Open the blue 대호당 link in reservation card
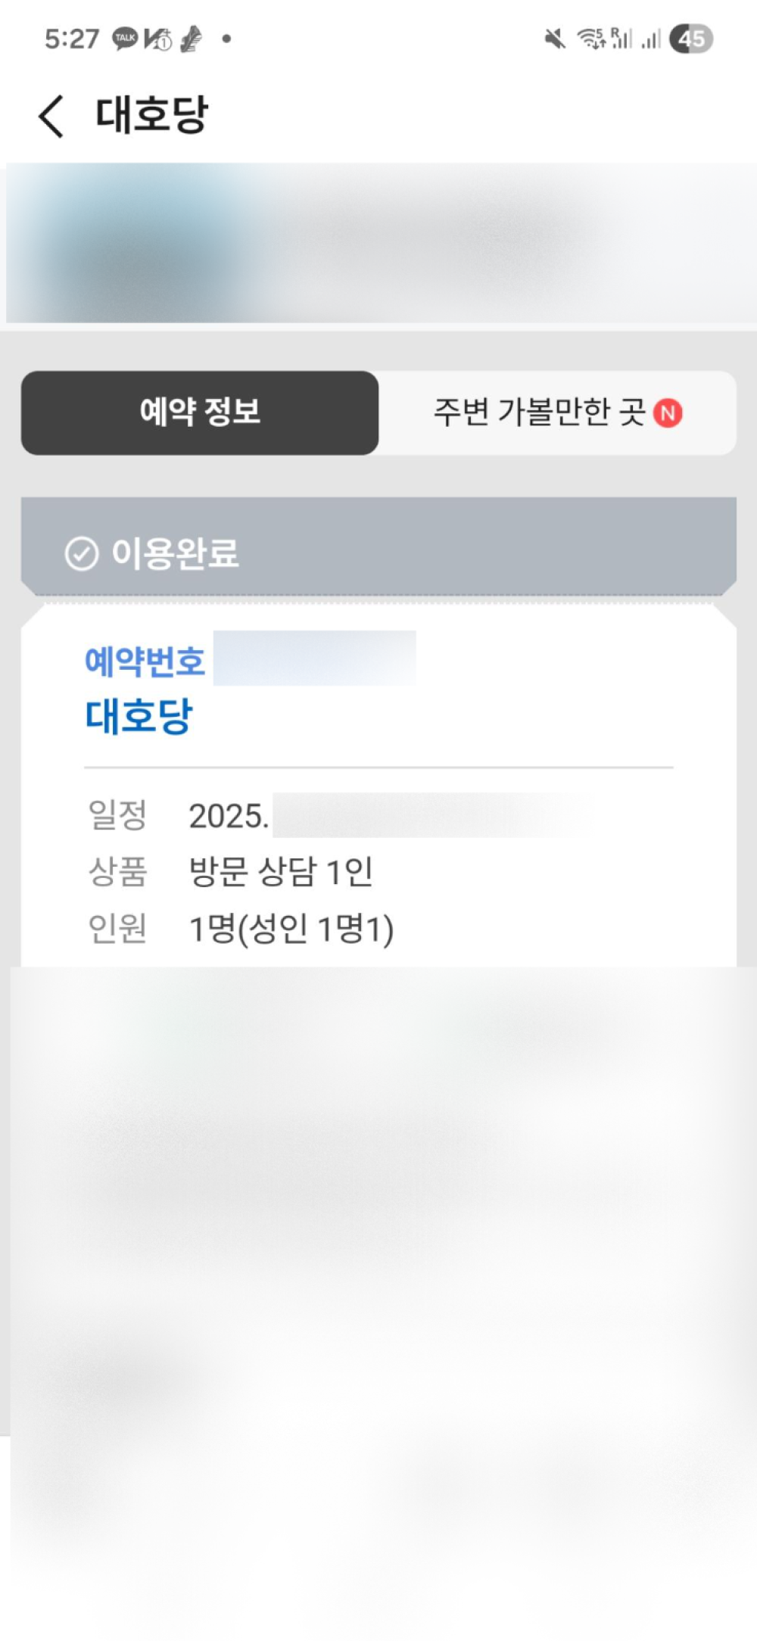This screenshot has width=757, height=1641. pyautogui.click(x=139, y=715)
